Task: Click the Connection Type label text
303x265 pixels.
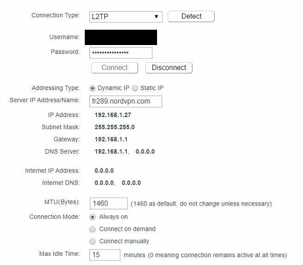Action: pos(55,15)
